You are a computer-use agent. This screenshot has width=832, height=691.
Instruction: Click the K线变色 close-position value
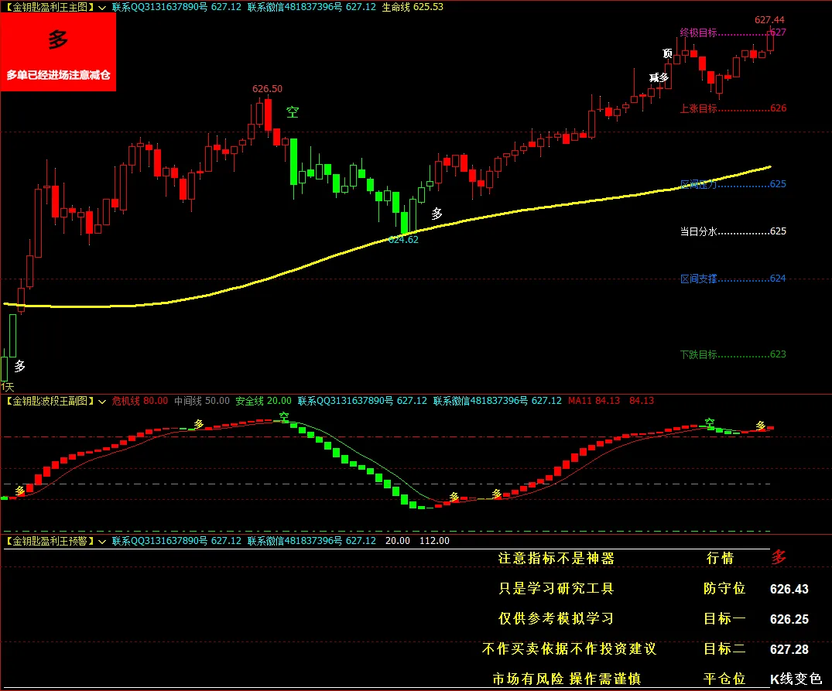pos(796,679)
